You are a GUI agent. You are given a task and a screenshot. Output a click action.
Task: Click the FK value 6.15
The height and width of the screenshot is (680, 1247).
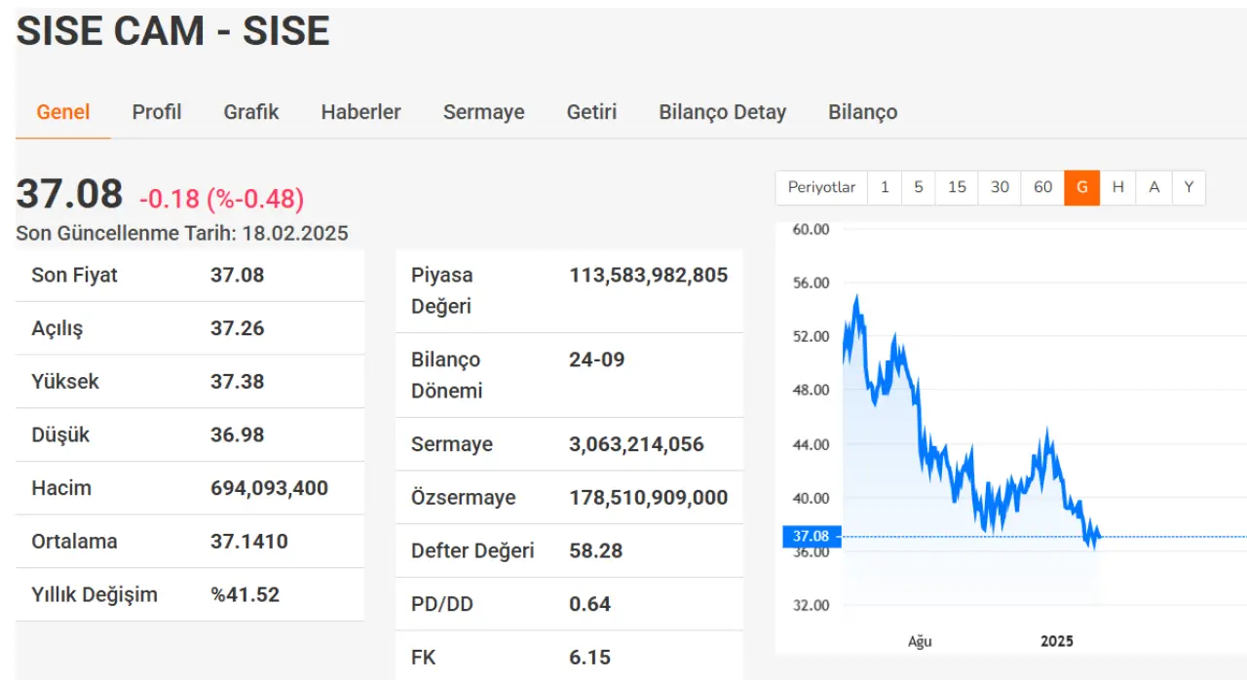(589, 657)
